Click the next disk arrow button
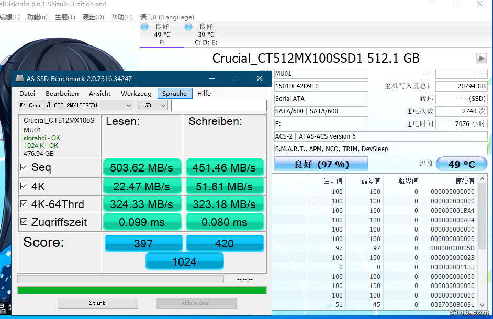Screen dimensions: 493x319 [x=481, y=58]
